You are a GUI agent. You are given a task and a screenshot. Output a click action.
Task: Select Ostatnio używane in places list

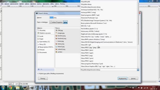click(46, 33)
